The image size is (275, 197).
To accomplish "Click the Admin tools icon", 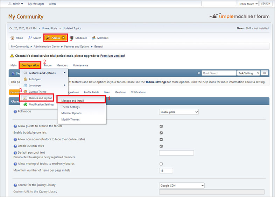I will 48,38.
